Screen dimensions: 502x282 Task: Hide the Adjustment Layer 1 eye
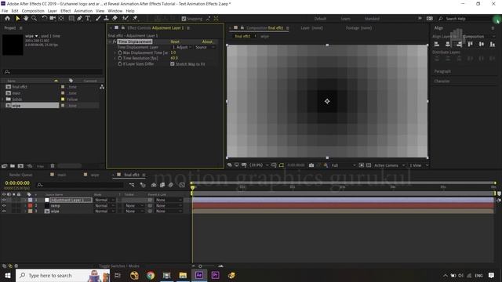pyautogui.click(x=4, y=201)
